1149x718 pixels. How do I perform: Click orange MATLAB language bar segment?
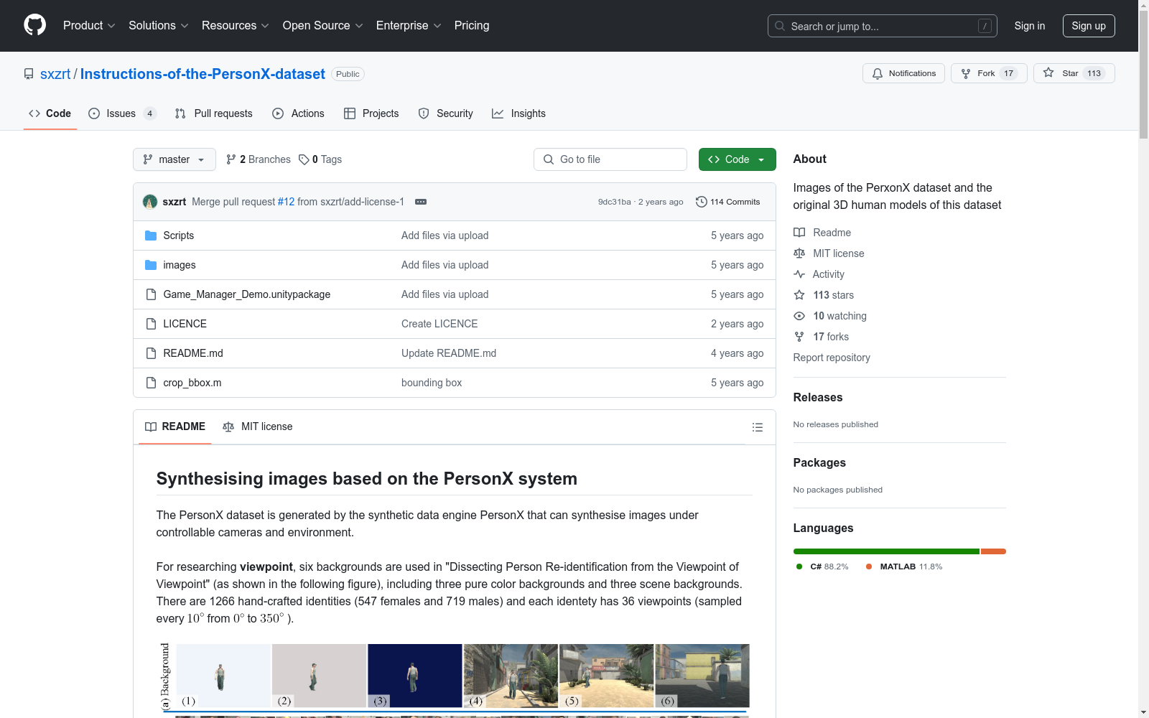tap(993, 551)
